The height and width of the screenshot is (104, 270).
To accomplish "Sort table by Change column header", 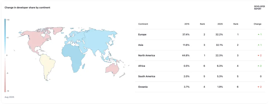I will pos(257,24).
